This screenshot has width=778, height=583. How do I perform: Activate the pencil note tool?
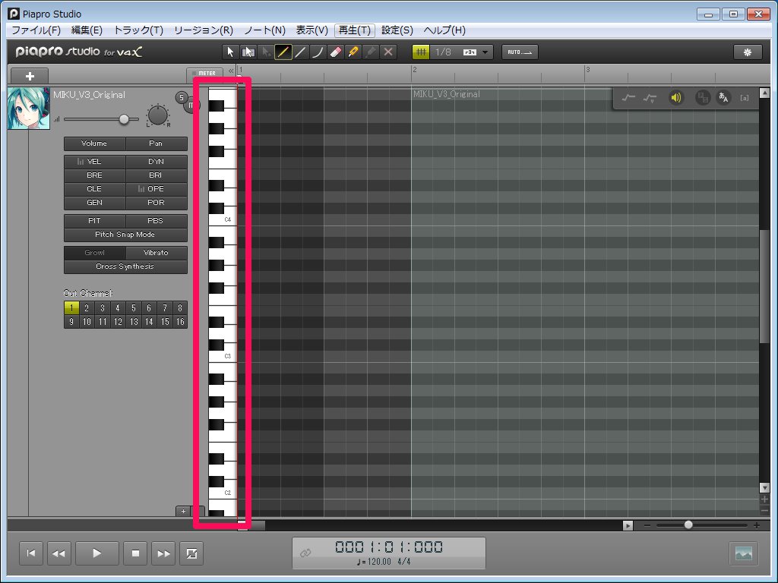[283, 52]
